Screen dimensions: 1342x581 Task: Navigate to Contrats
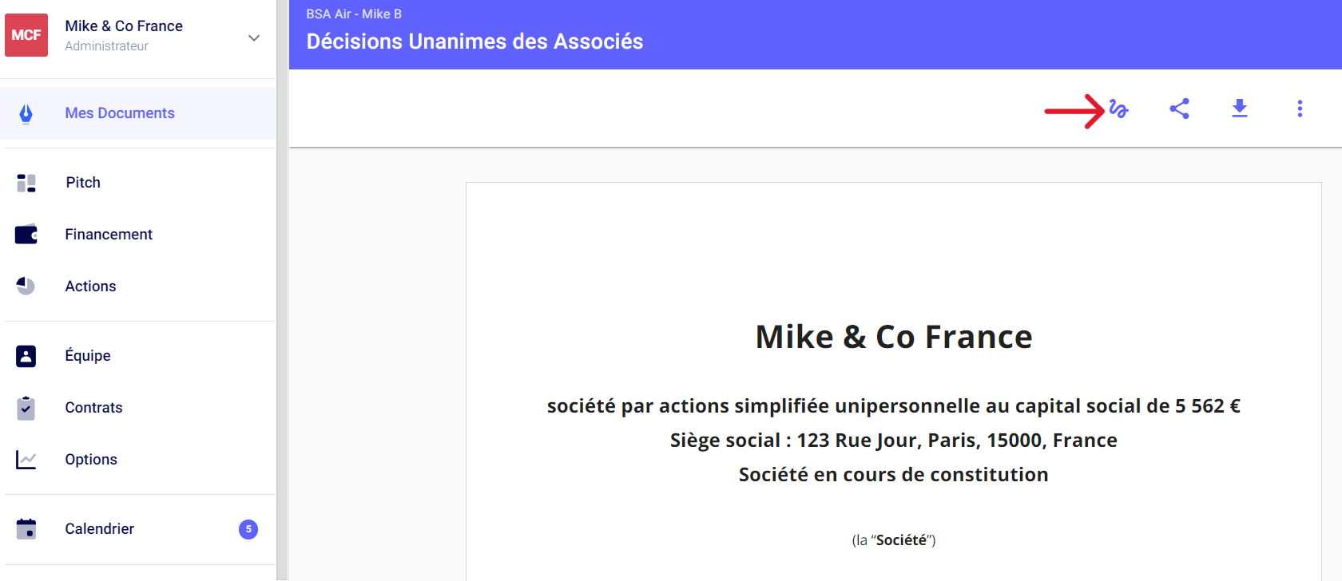(93, 408)
